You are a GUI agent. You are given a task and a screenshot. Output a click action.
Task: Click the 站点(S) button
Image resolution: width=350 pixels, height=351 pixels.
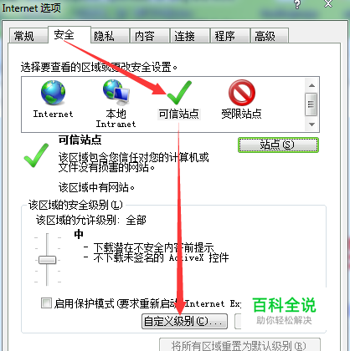pos(278,145)
